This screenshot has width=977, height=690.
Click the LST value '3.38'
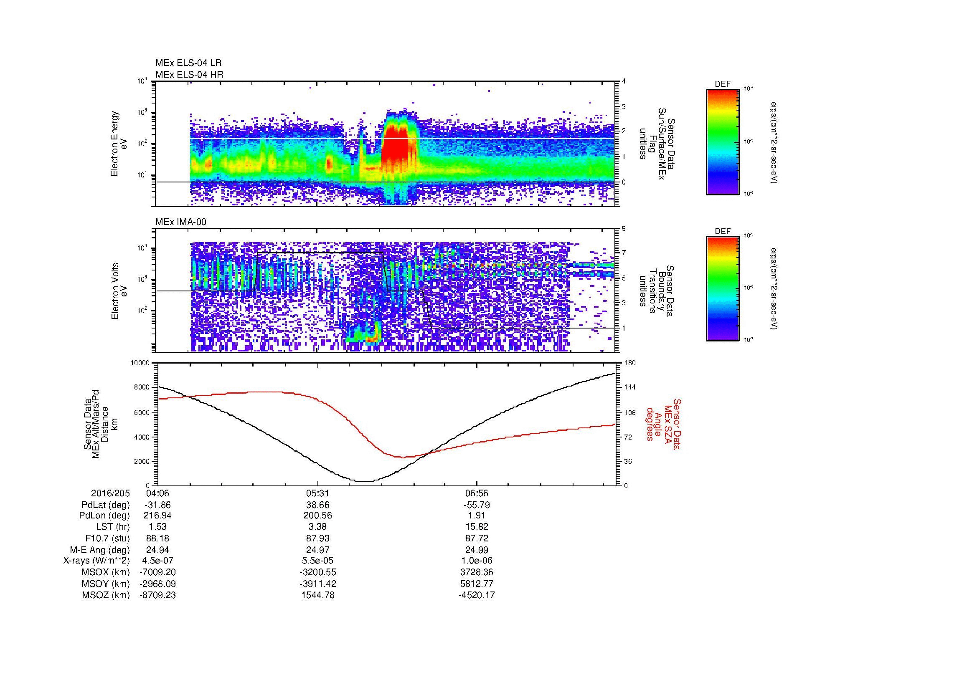tap(317, 527)
